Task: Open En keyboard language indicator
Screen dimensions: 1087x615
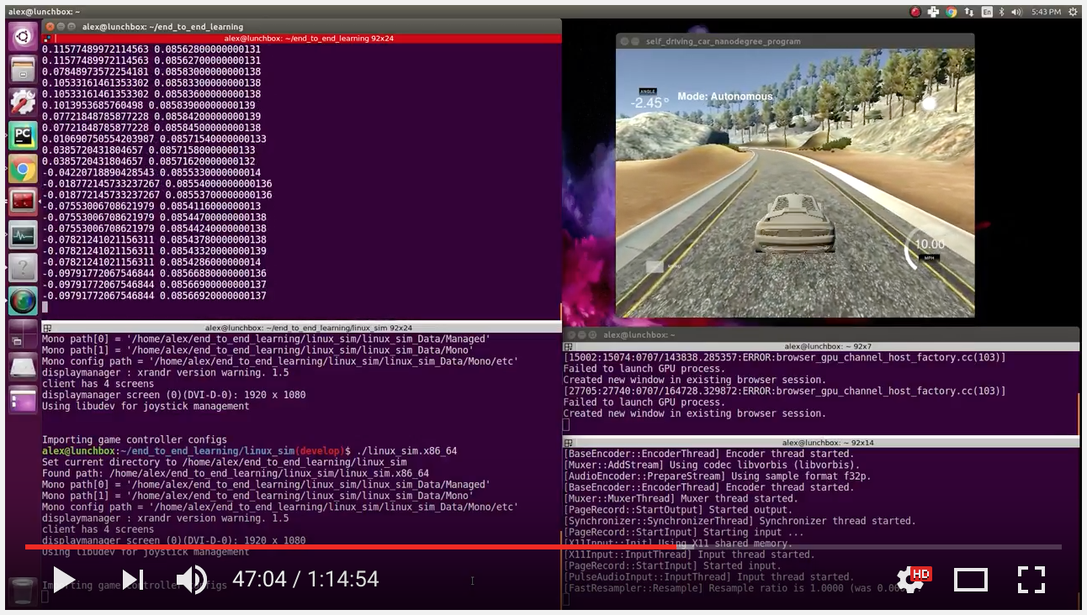Action: pos(987,12)
